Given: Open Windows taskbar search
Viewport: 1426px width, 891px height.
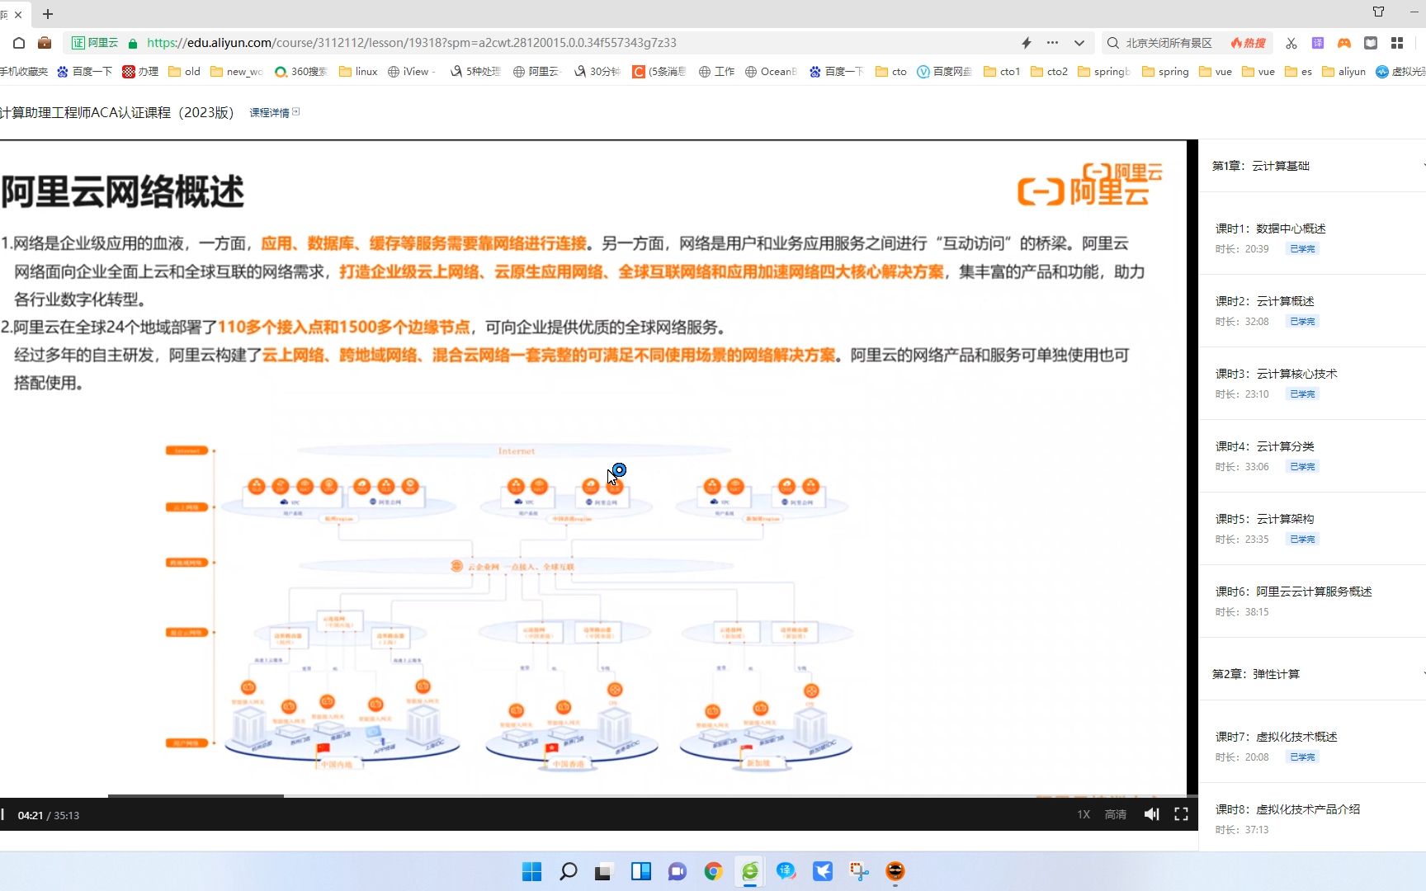Looking at the screenshot, I should pyautogui.click(x=569, y=871).
